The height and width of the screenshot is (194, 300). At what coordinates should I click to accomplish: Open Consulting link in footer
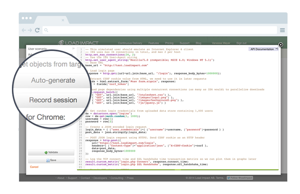point(117,178)
